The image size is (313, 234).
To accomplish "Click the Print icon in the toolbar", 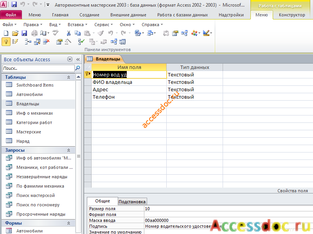I will click(34, 33).
